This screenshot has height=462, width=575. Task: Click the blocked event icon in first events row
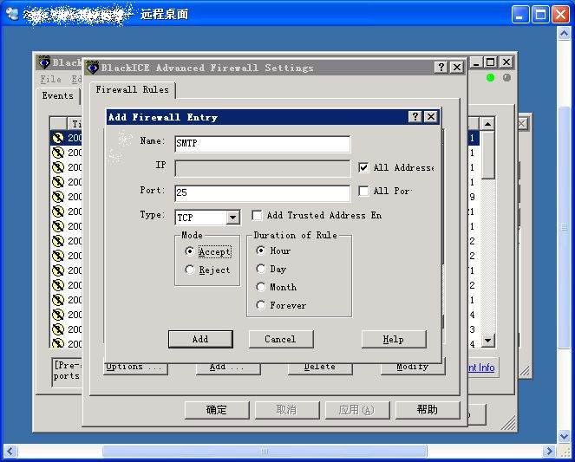click(x=58, y=138)
